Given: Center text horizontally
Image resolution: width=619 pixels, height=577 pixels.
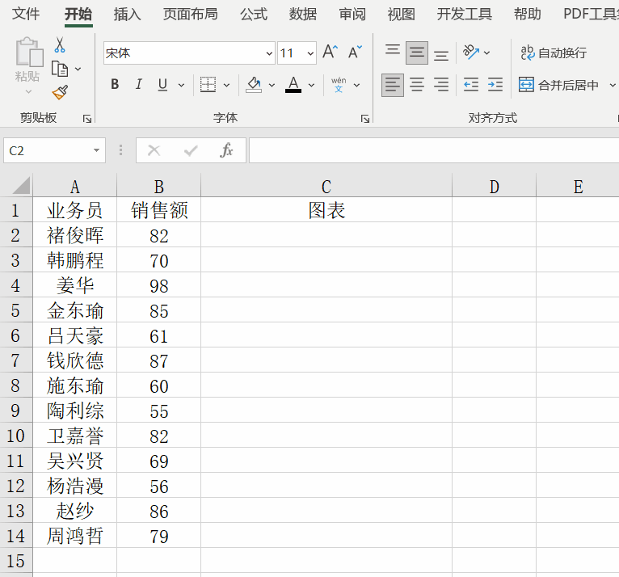Looking at the screenshot, I should coord(417,85).
